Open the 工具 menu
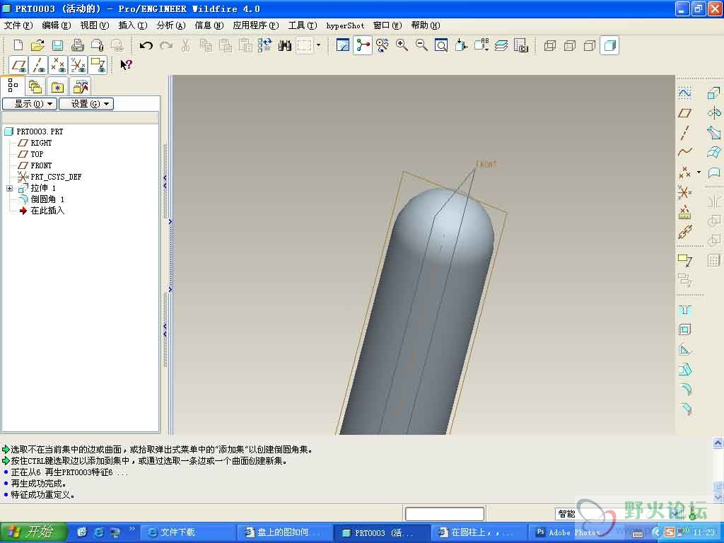Viewport: 724px width, 543px height. pyautogui.click(x=303, y=25)
